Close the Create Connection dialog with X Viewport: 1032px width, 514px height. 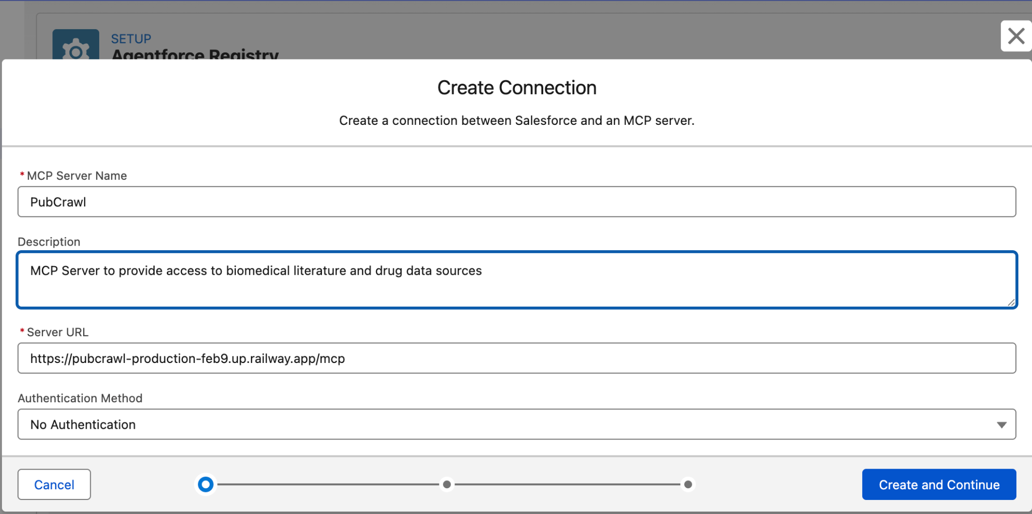click(1016, 36)
